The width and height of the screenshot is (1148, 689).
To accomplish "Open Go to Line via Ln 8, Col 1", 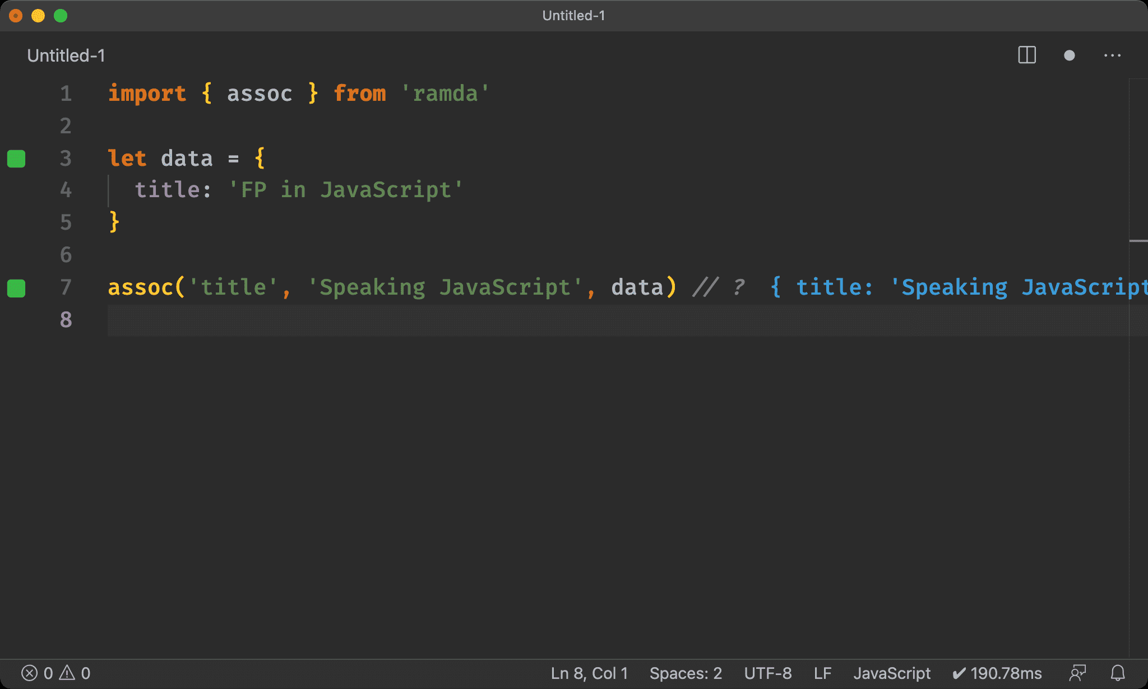I will [x=589, y=673].
